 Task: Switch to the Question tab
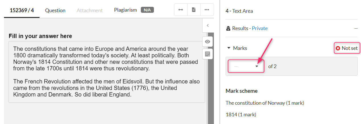pyautogui.click(x=55, y=10)
